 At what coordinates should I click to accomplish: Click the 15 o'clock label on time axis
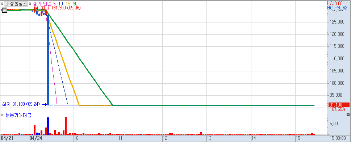tap(298, 138)
